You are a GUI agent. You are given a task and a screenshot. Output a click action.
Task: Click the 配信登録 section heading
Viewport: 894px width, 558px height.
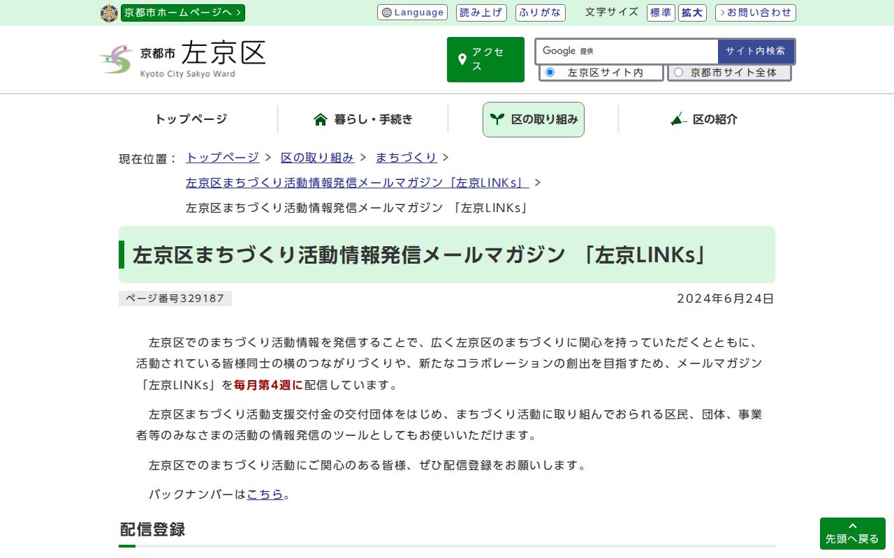[152, 529]
